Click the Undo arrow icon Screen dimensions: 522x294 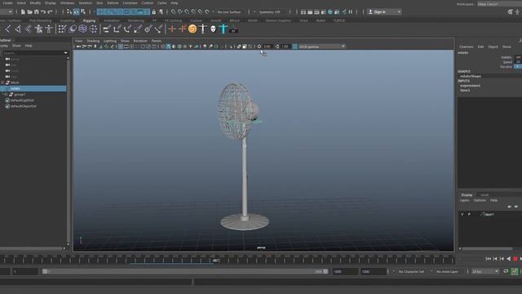pyautogui.click(x=43, y=12)
